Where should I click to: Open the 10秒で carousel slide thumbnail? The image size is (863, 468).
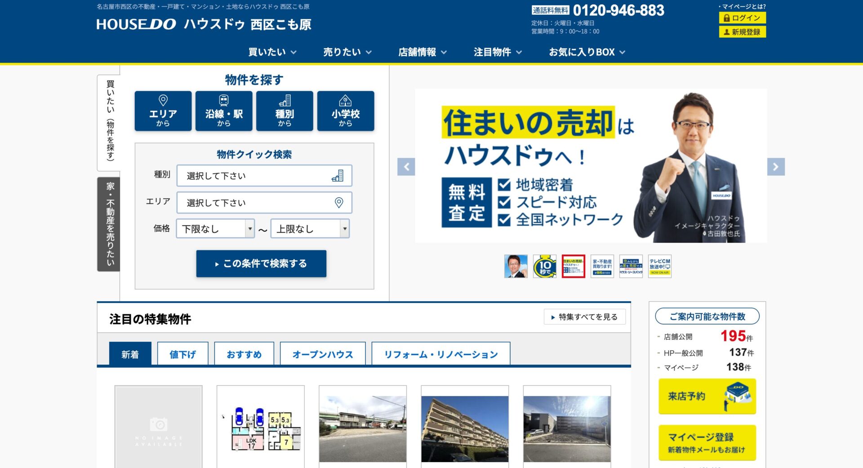click(545, 266)
